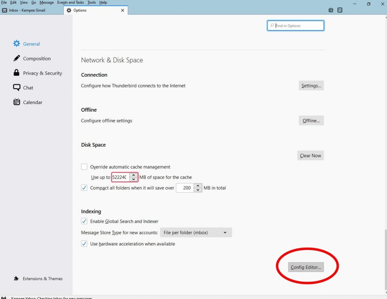The height and width of the screenshot is (299, 387).
Task: Click the calendar toolbar icon at top right
Action: [331, 10]
